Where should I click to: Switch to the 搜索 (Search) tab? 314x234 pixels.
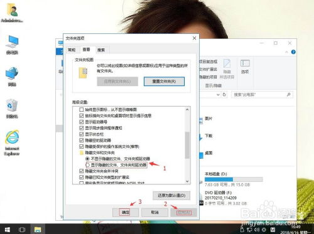[101, 50]
